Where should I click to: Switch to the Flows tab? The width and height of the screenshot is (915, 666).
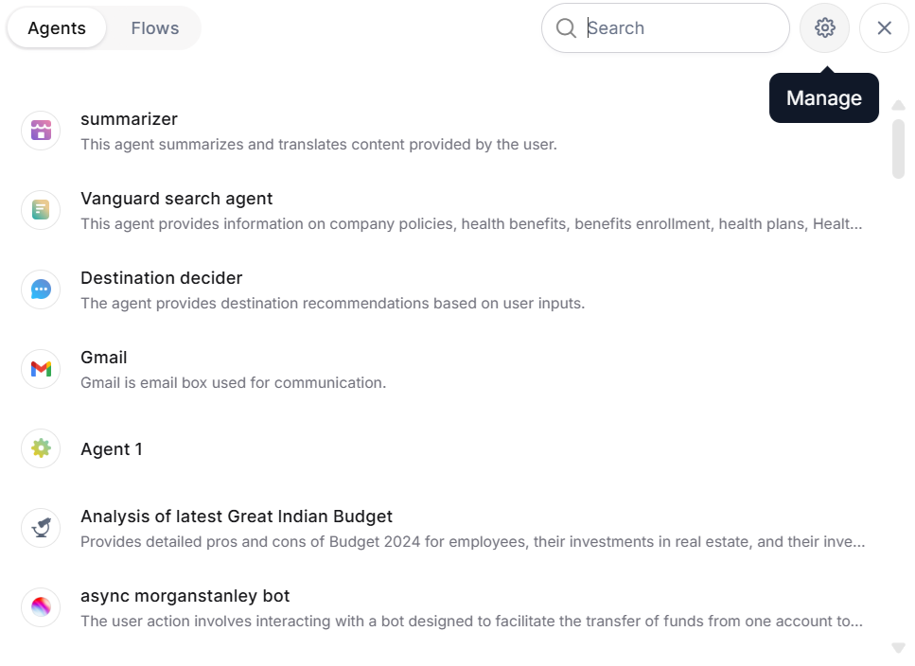(155, 28)
